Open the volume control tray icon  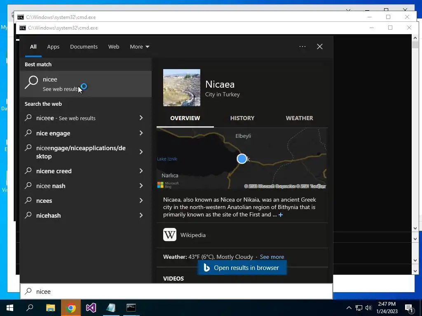coord(368,308)
